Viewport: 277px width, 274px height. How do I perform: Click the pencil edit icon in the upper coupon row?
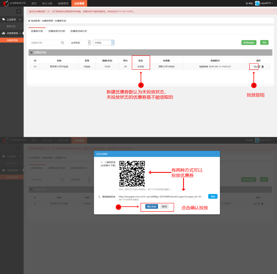pos(259,67)
